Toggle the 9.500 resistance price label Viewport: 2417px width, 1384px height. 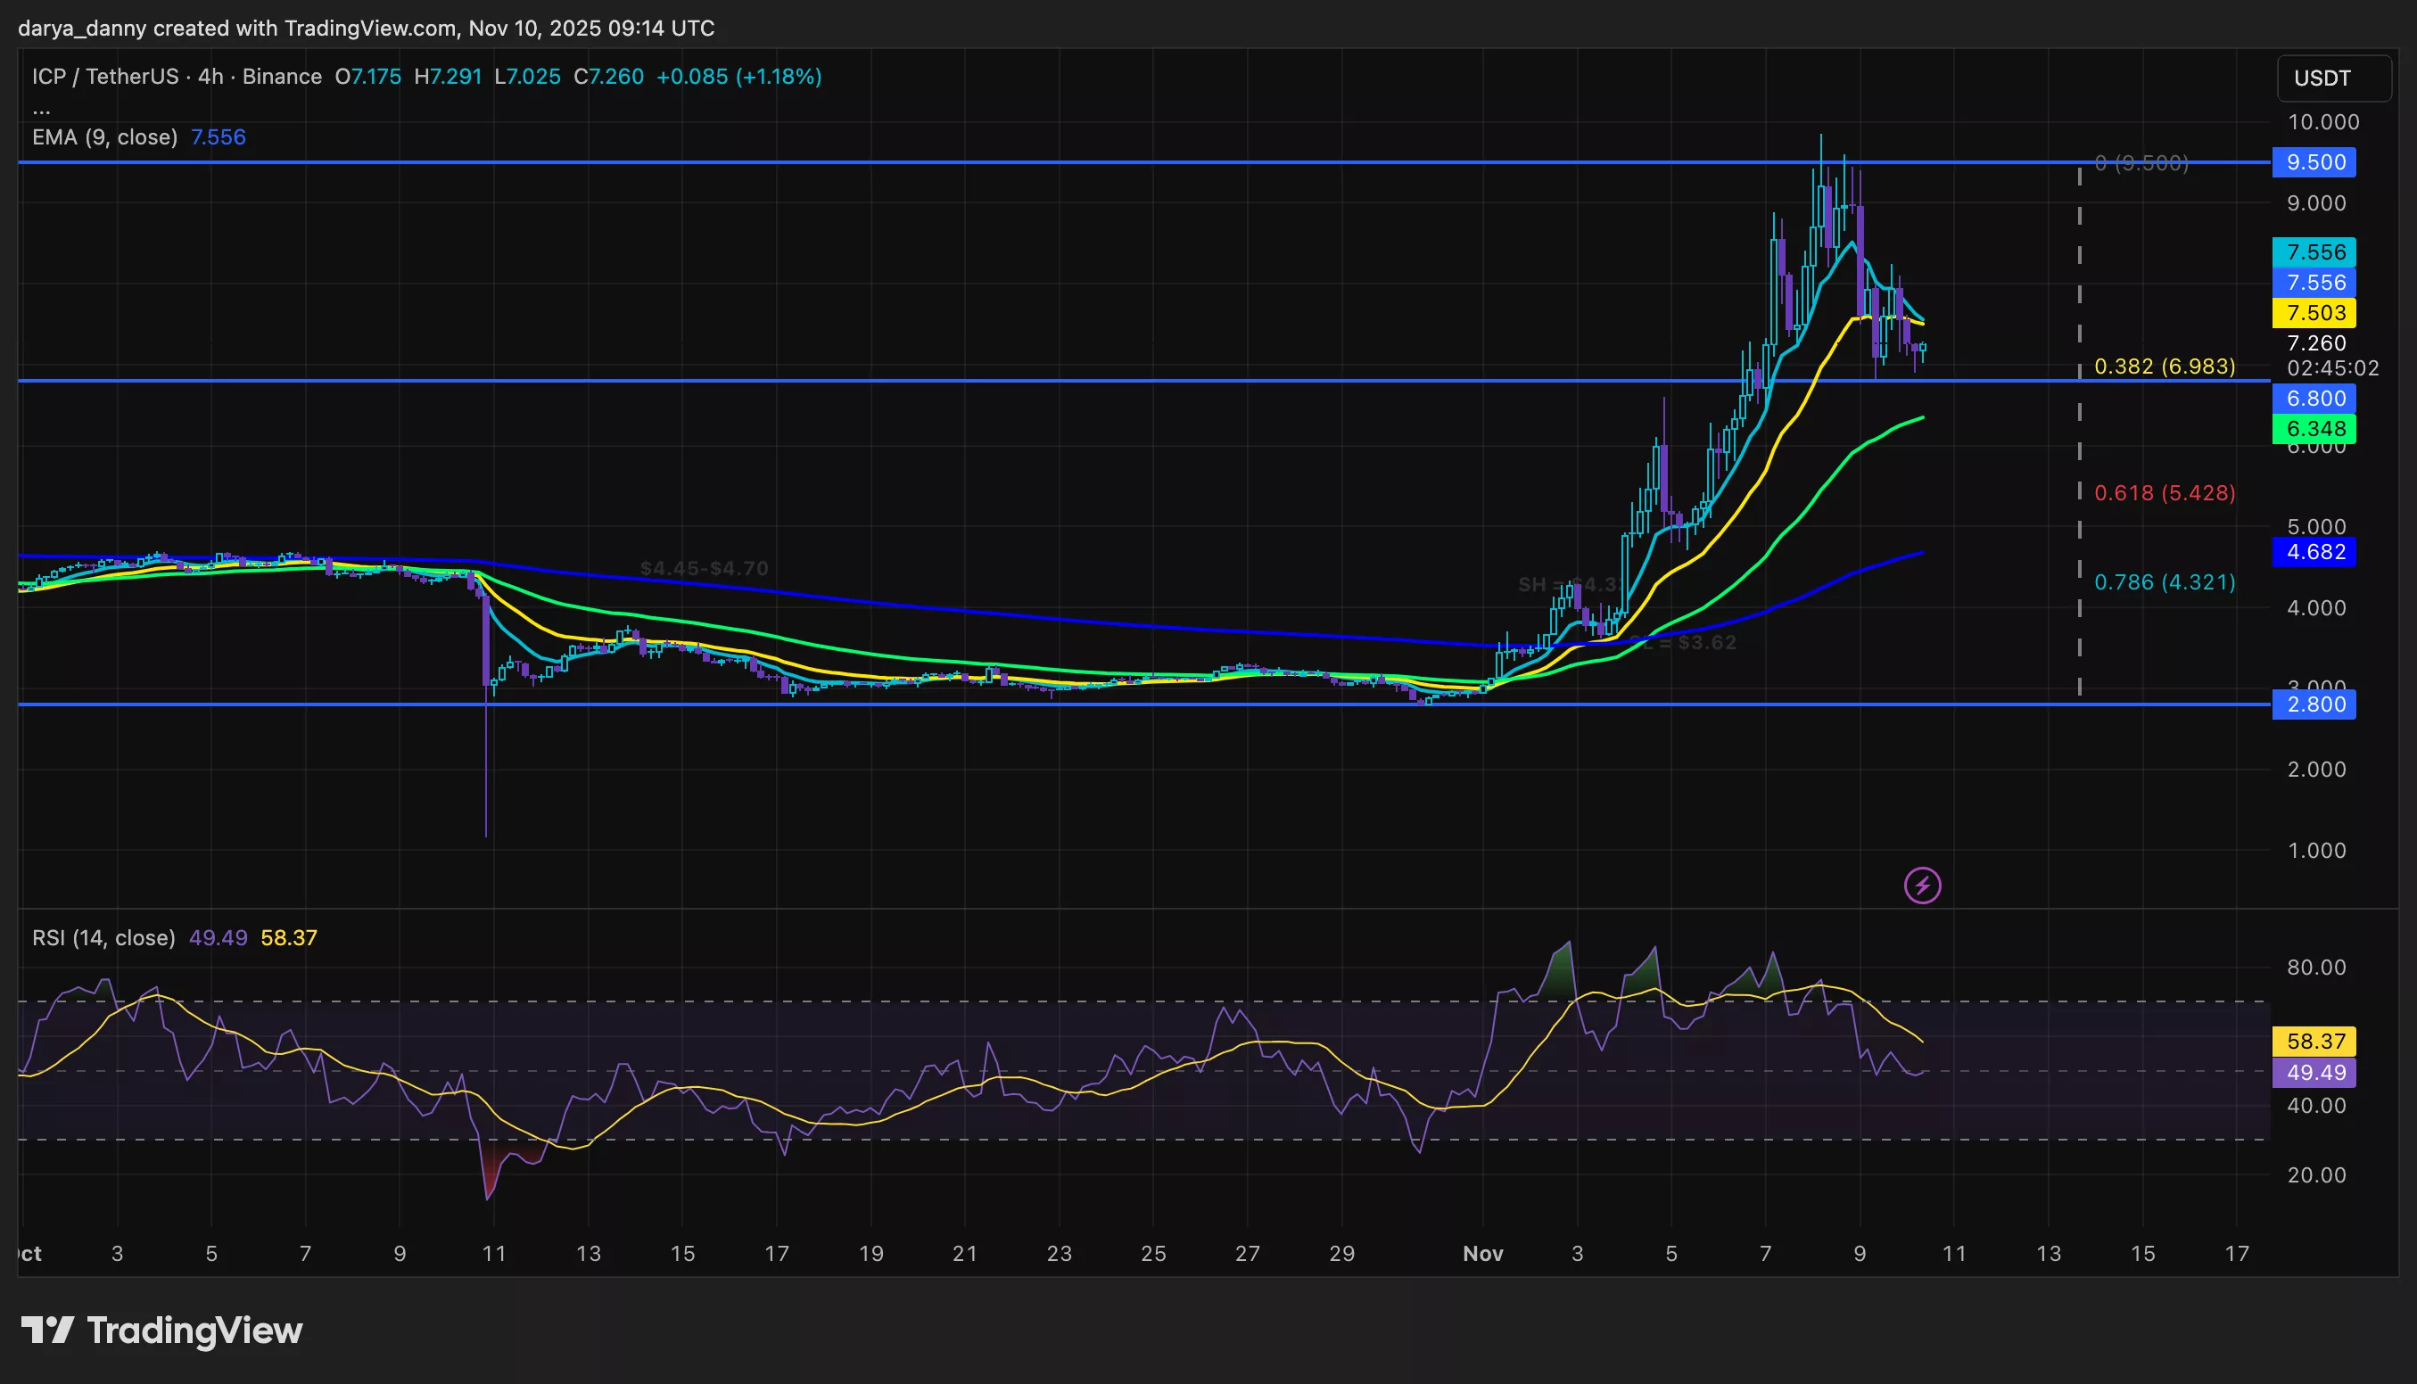2314,162
